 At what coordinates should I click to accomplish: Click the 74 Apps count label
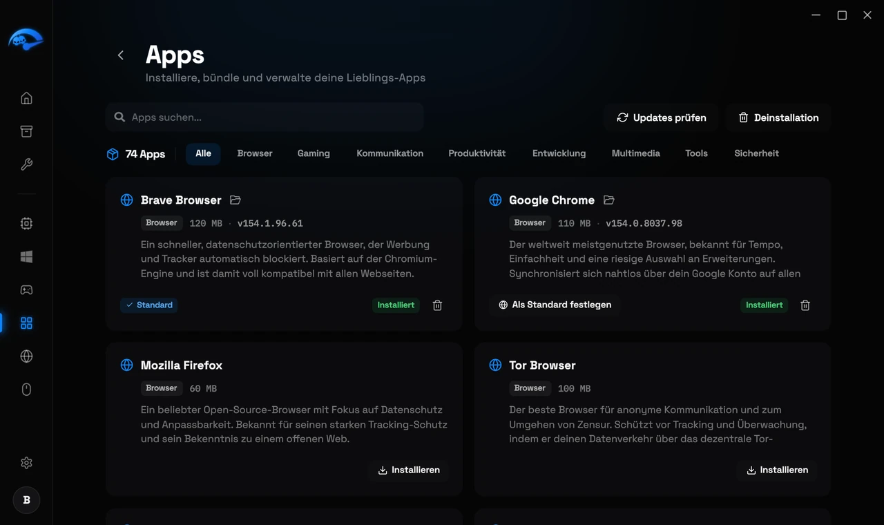point(145,154)
